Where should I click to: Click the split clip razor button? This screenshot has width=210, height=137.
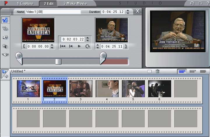(x=149, y=71)
